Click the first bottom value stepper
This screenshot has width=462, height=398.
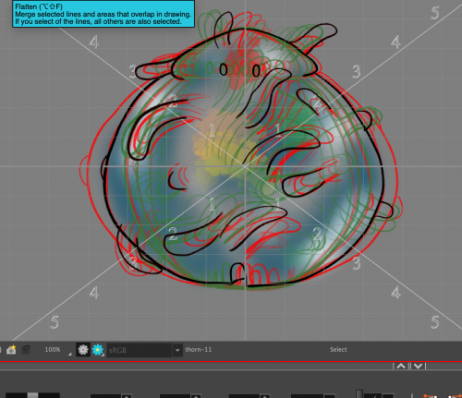click(127, 396)
